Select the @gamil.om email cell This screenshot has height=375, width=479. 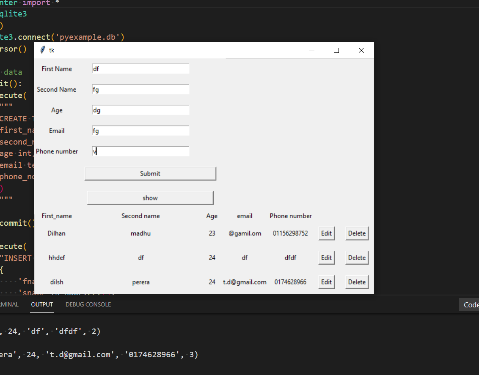(x=245, y=233)
